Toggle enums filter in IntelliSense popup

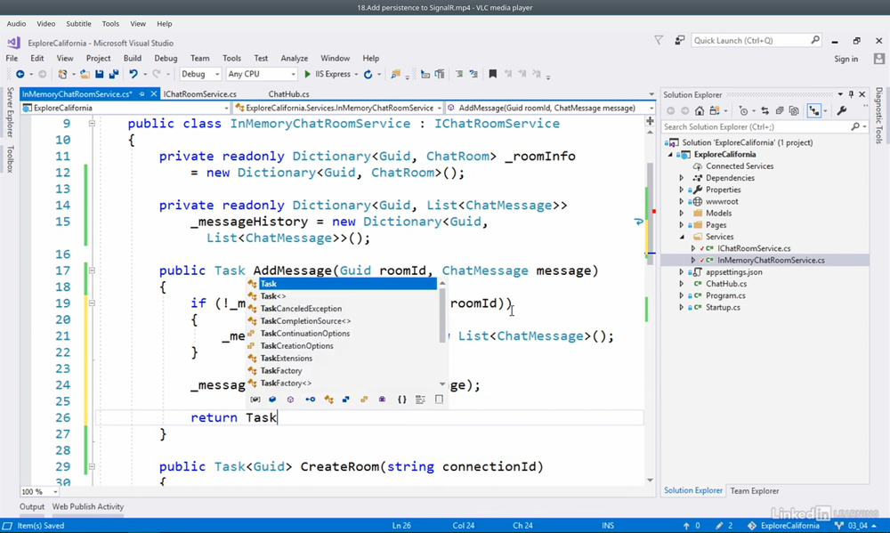coord(364,400)
